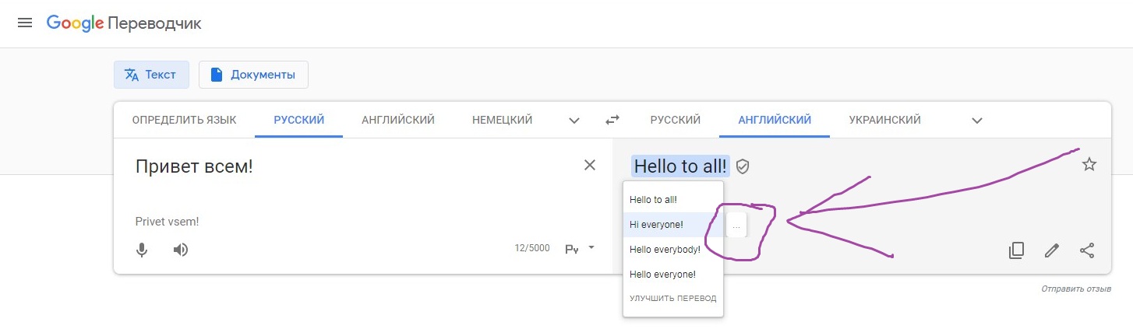Click the Privet vsem! transliteration text

point(167,222)
